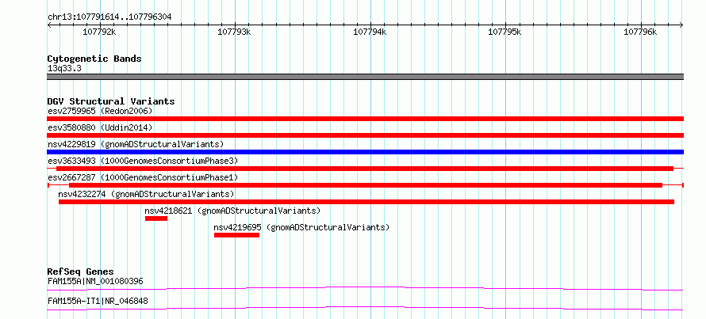
Task: Click the magenta FAM155A-IT1 gene line
Action: [365, 308]
